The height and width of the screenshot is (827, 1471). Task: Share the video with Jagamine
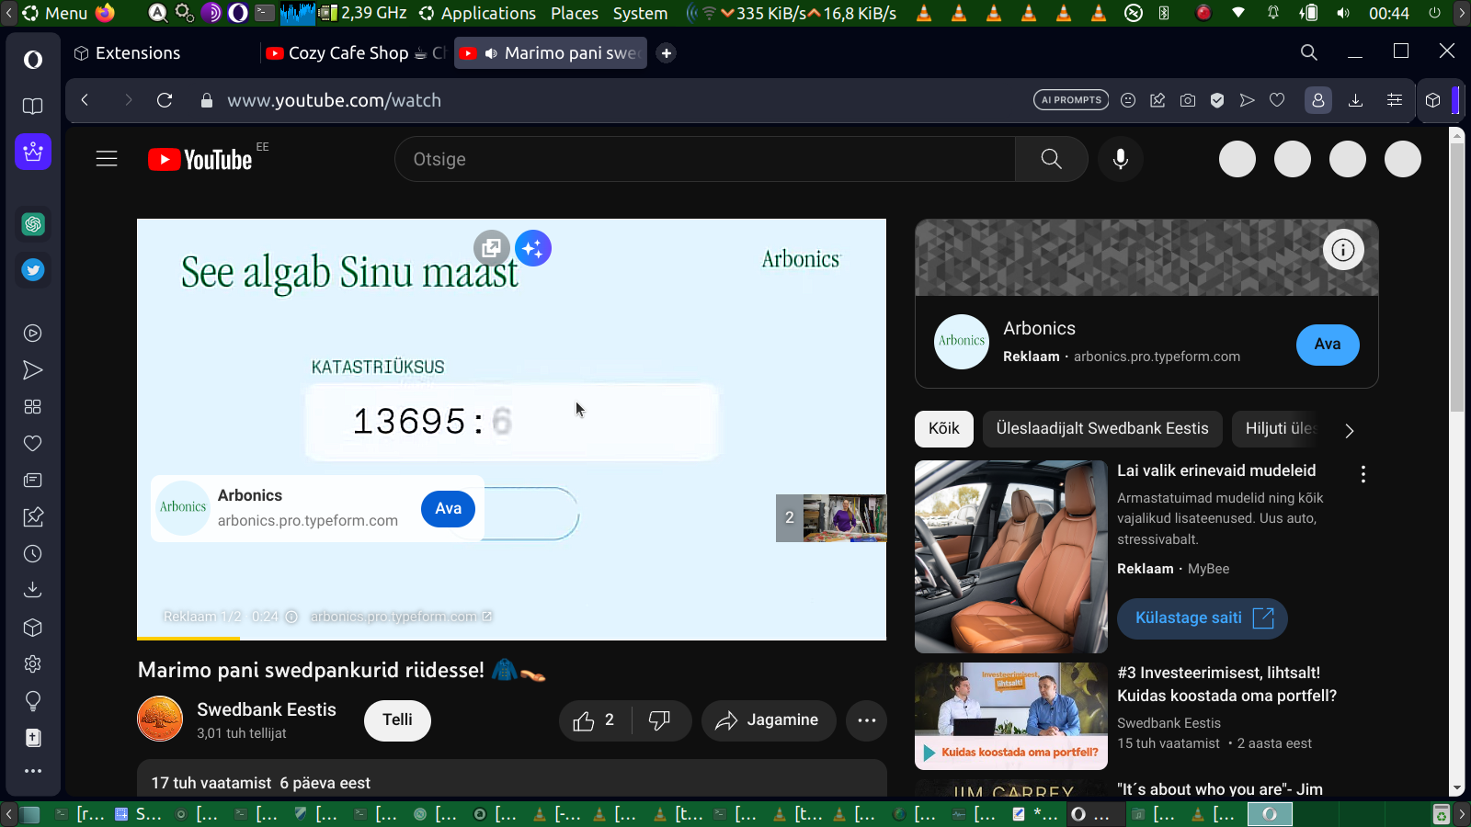(x=769, y=720)
